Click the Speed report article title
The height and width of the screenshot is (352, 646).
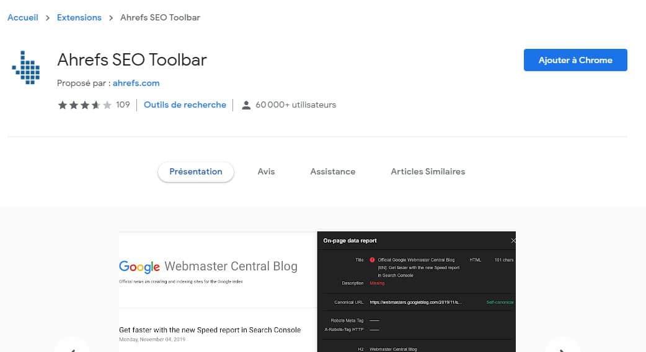tap(210, 330)
